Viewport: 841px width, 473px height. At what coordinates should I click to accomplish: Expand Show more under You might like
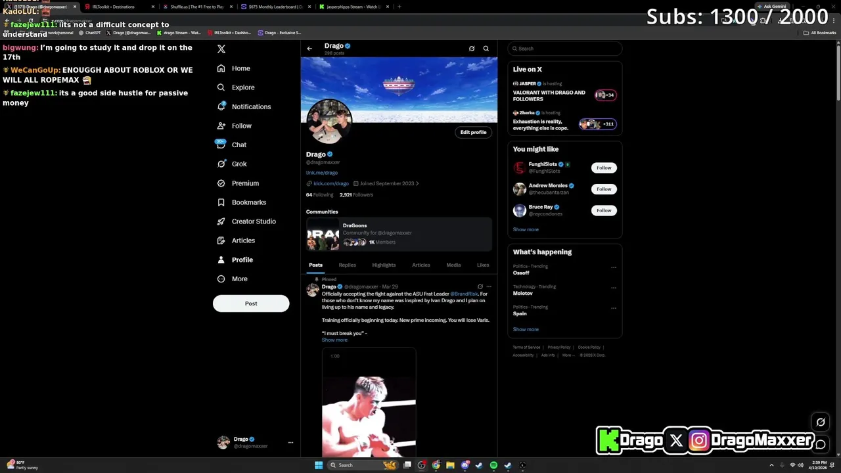[526, 229]
